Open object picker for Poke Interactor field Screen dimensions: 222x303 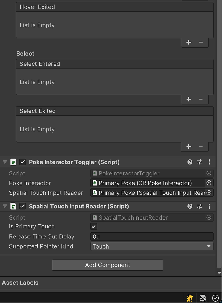[x=209, y=183]
